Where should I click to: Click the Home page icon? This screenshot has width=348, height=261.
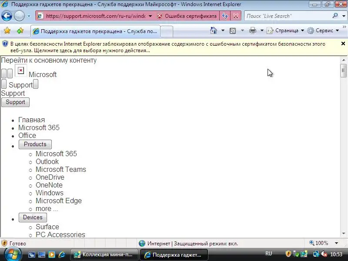click(x=214, y=30)
